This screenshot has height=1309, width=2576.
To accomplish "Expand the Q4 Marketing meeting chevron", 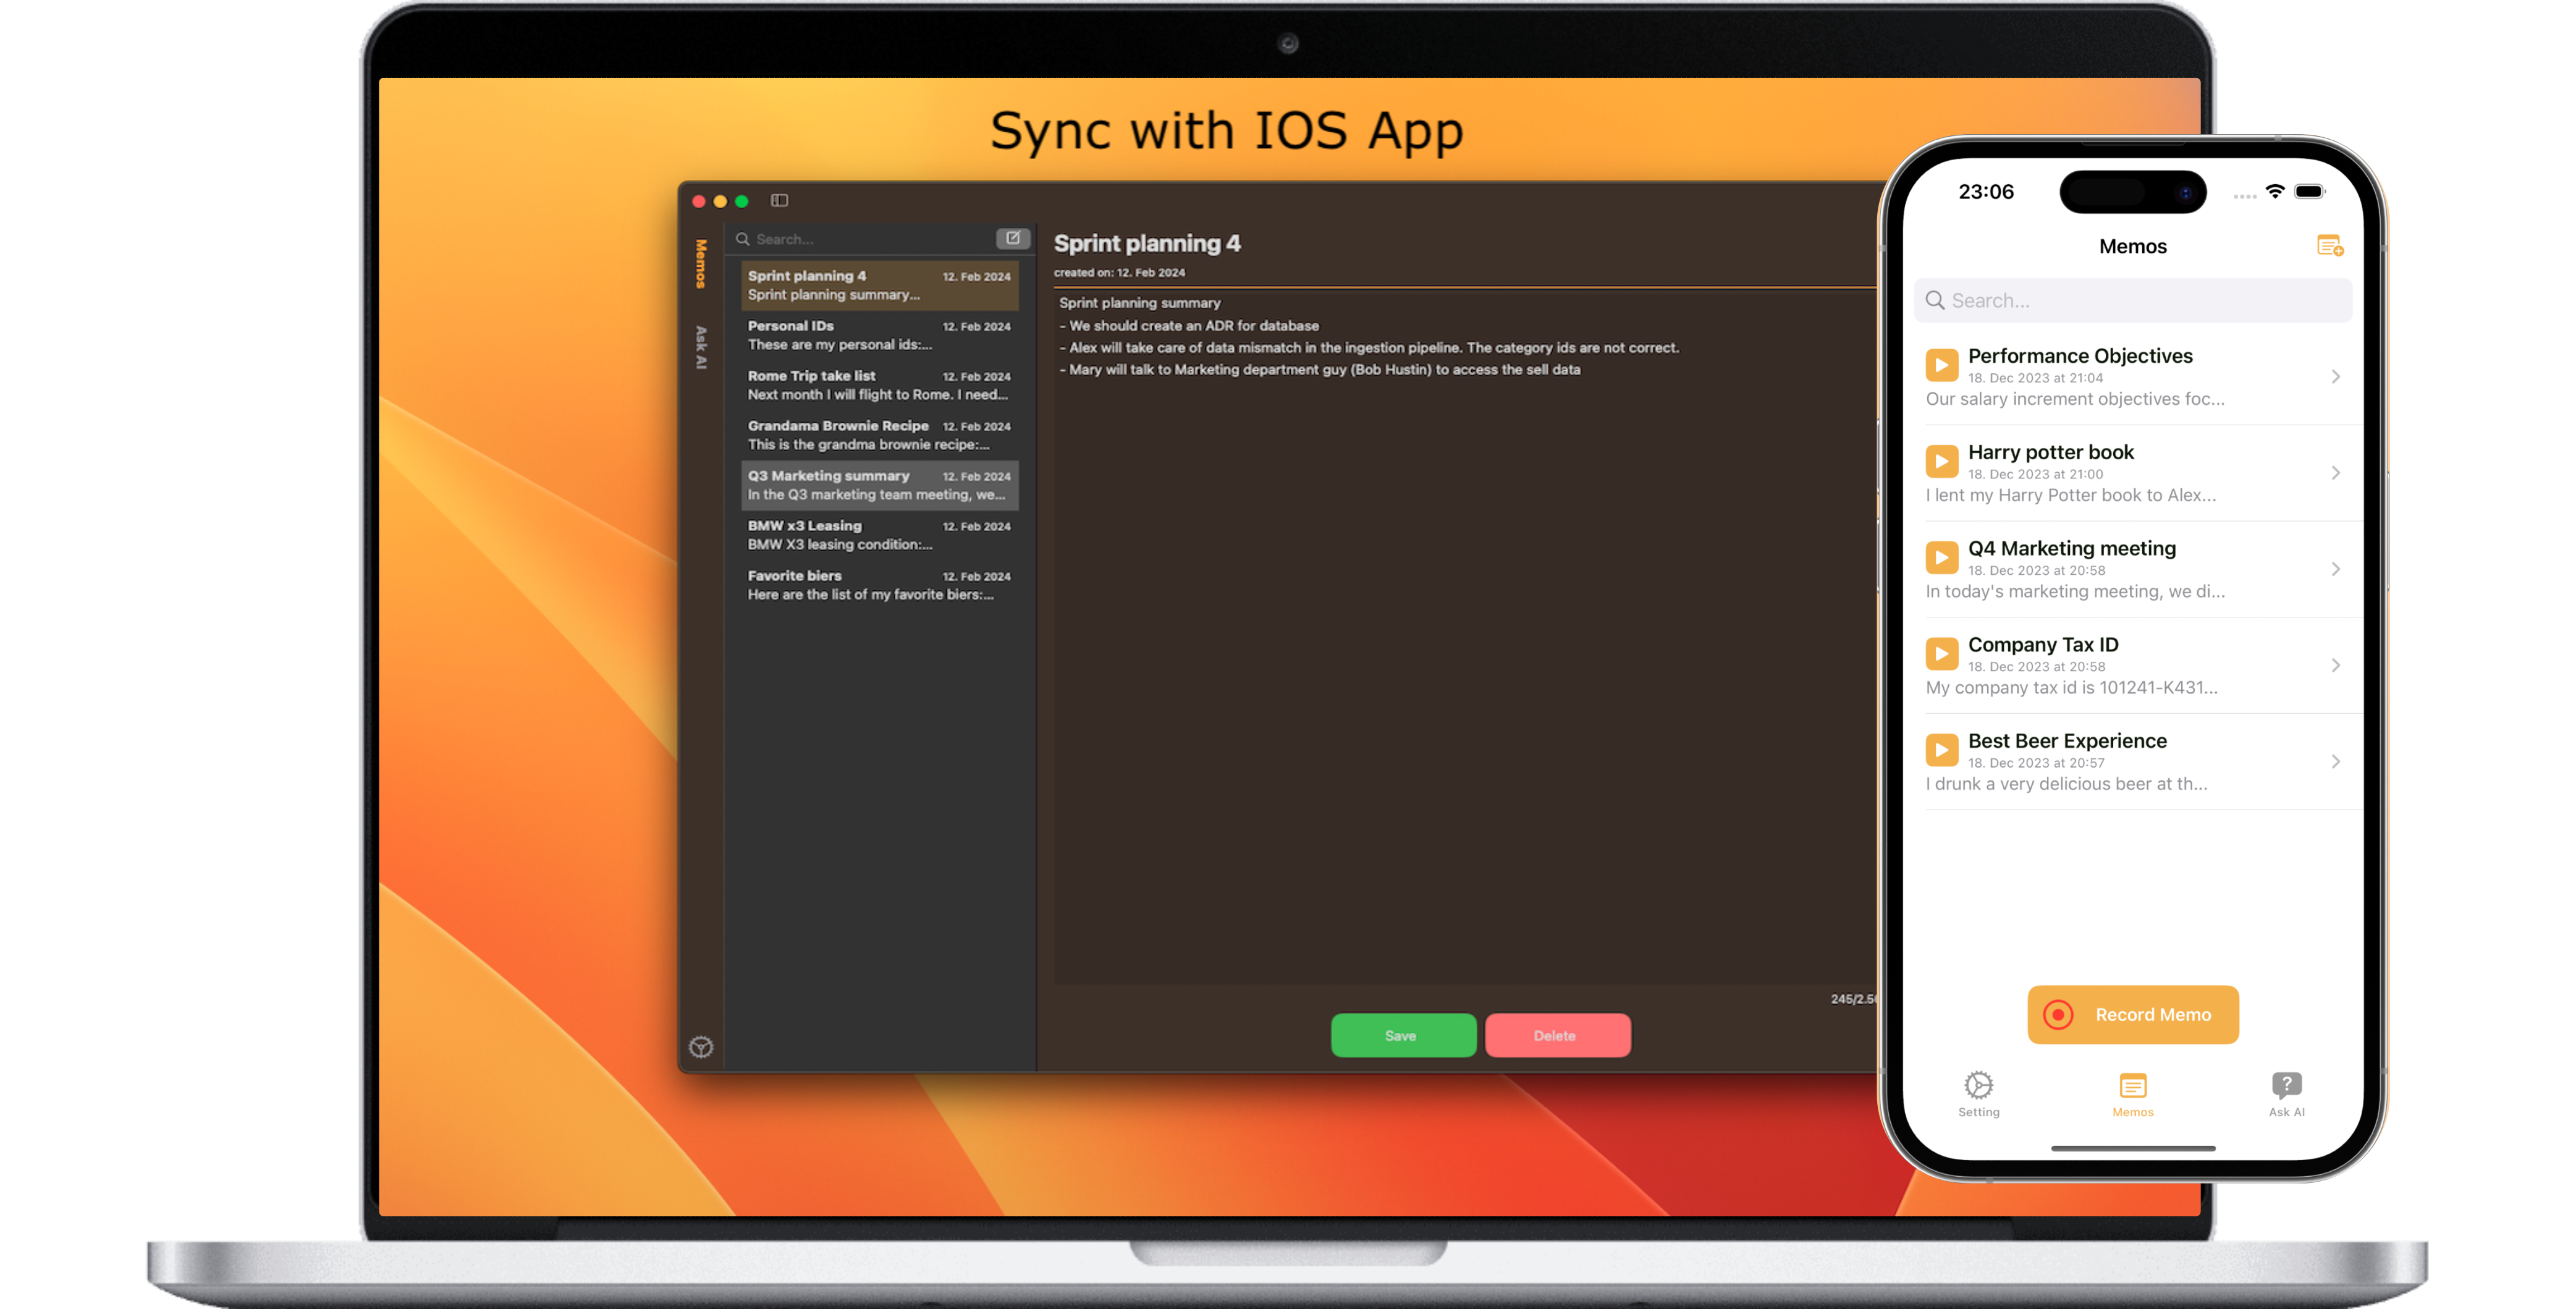I will [2335, 569].
